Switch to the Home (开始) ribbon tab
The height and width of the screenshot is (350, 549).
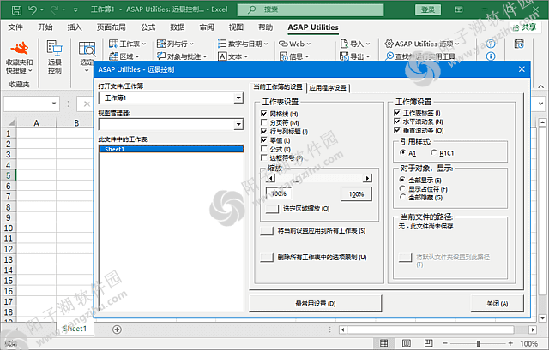pyautogui.click(x=45, y=27)
